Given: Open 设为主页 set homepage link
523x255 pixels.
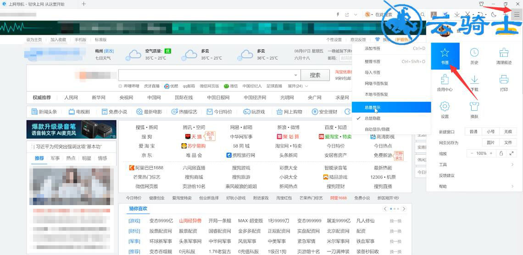Looking at the screenshot, I should (x=34, y=40).
